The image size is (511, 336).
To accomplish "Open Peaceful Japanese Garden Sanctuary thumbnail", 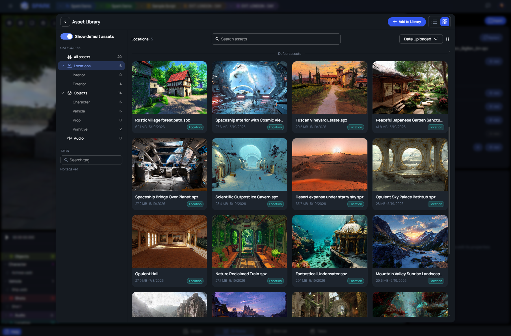I will pyautogui.click(x=410, y=88).
